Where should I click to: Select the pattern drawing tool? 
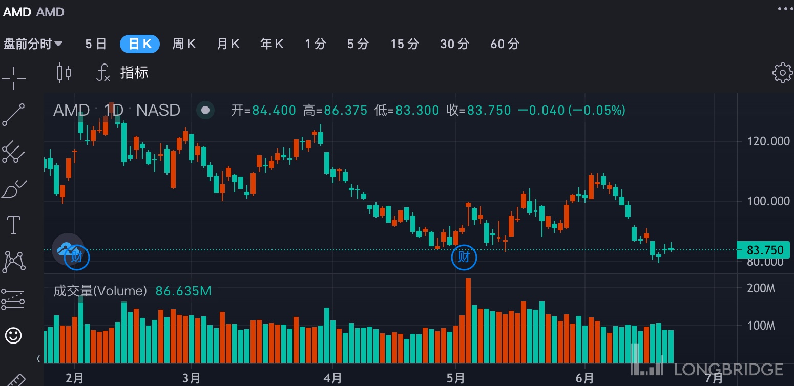coord(14,262)
